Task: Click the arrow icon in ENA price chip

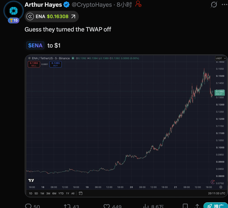Action: [73, 16]
